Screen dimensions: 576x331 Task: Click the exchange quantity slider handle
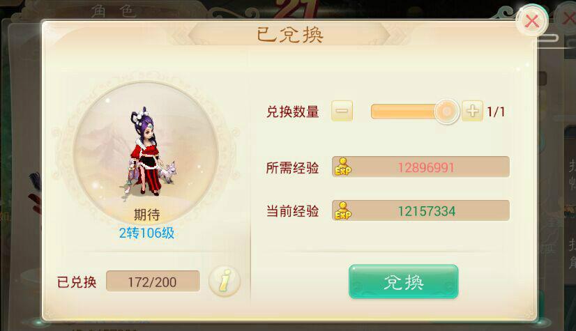[446, 111]
